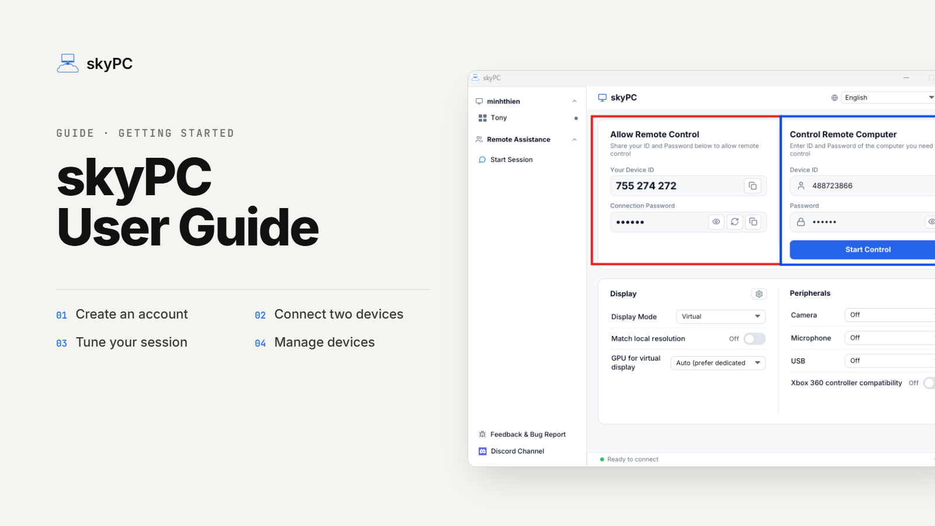Image resolution: width=935 pixels, height=526 pixels.
Task: Refresh the connection password
Action: pos(735,222)
